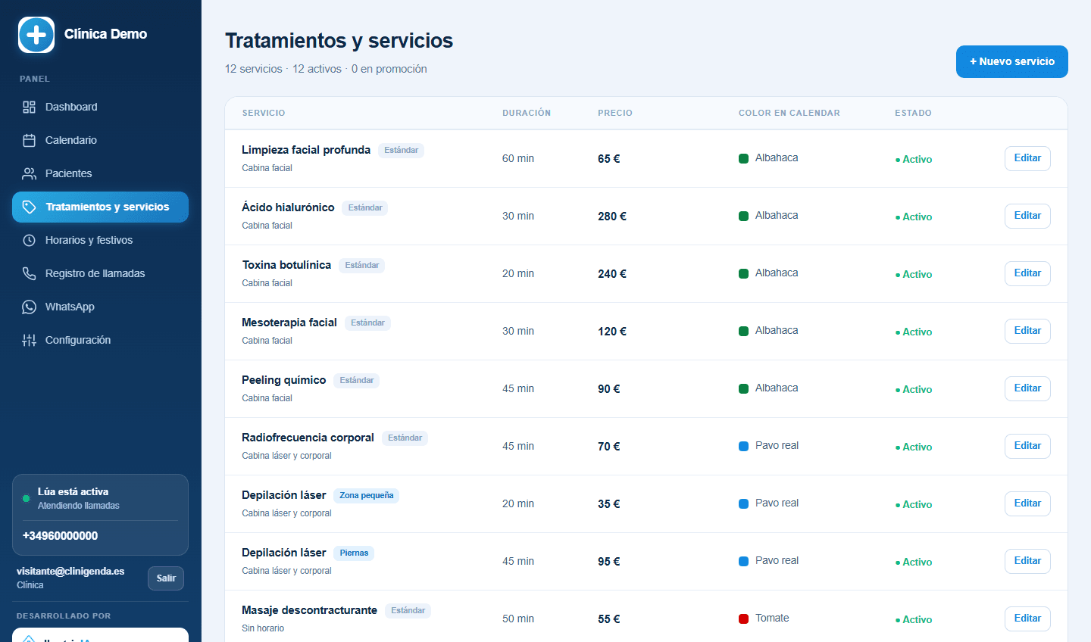Edit the Radiofrecuencia corporal service
Image resolution: width=1091 pixels, height=642 pixels.
click(x=1027, y=446)
